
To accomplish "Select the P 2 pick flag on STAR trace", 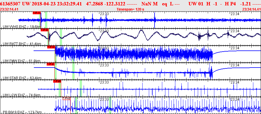I will pyautogui.click(x=51, y=64).
